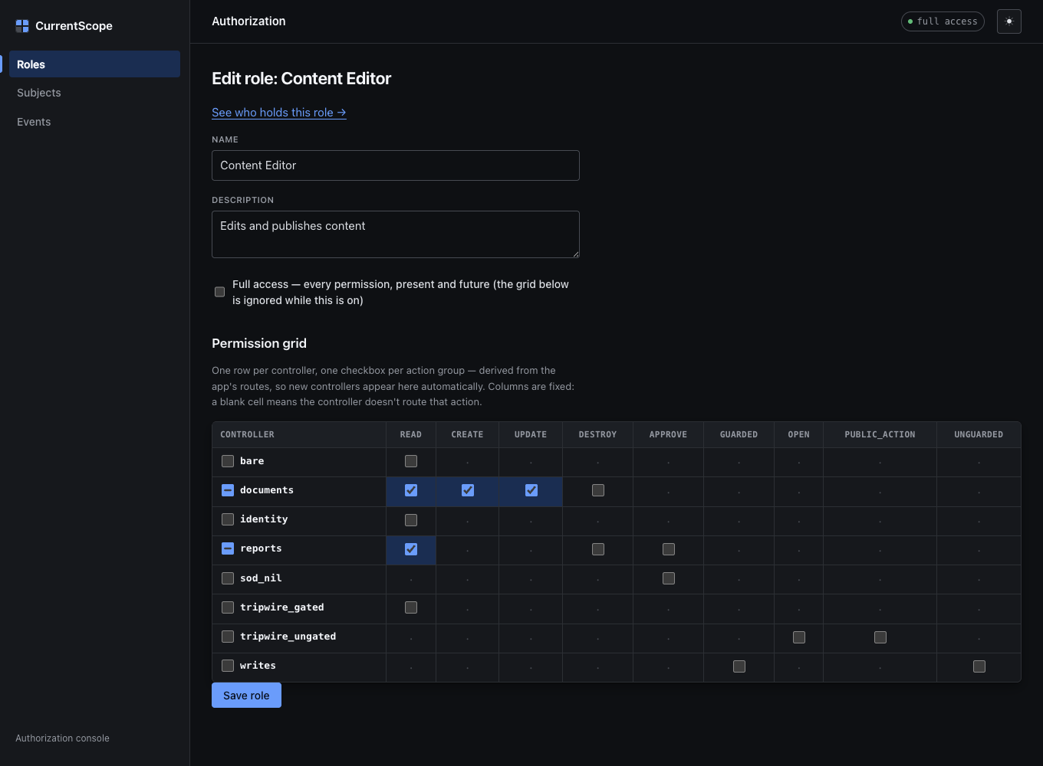
Task: Check the bare read permission
Action: click(411, 461)
